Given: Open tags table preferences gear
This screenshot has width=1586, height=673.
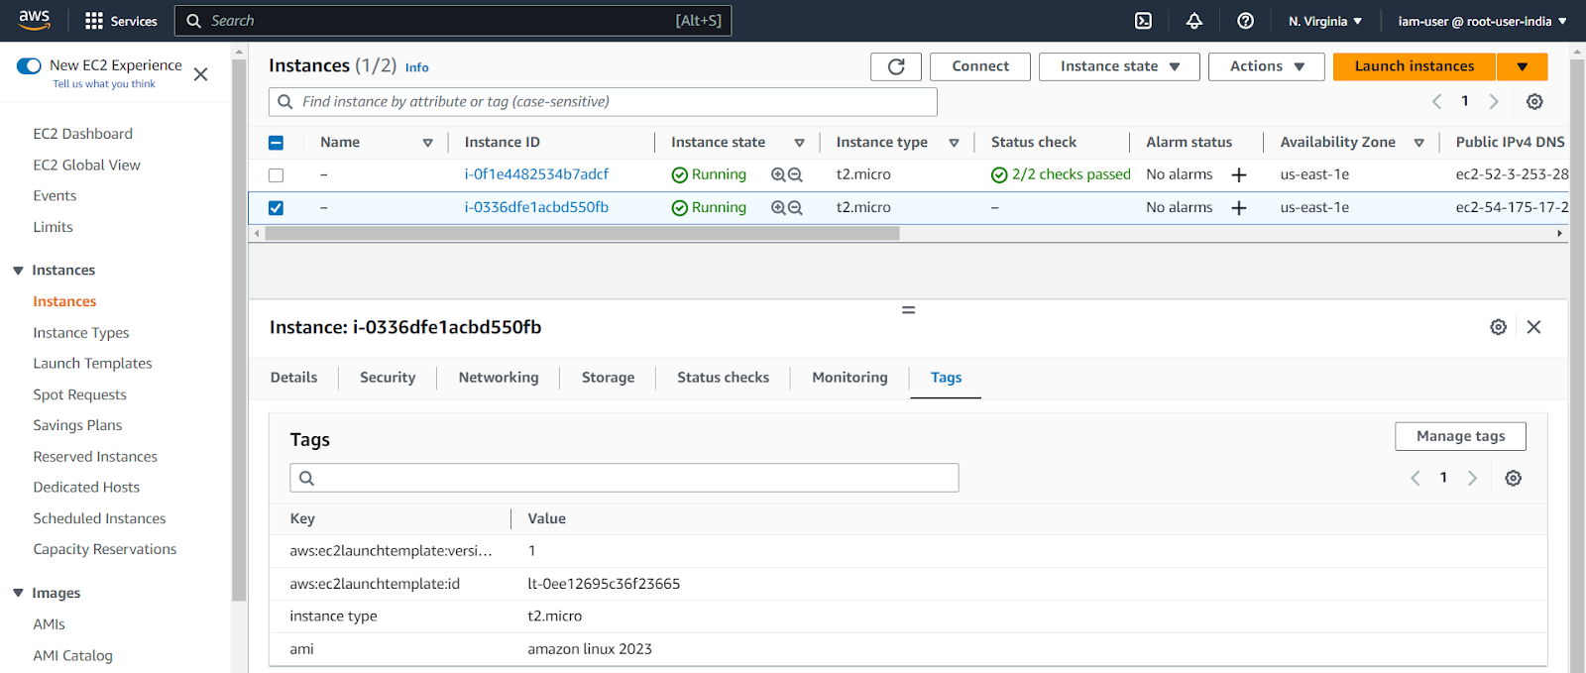Looking at the screenshot, I should [1514, 478].
